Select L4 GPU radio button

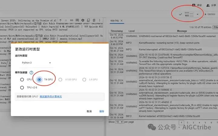click(84, 79)
